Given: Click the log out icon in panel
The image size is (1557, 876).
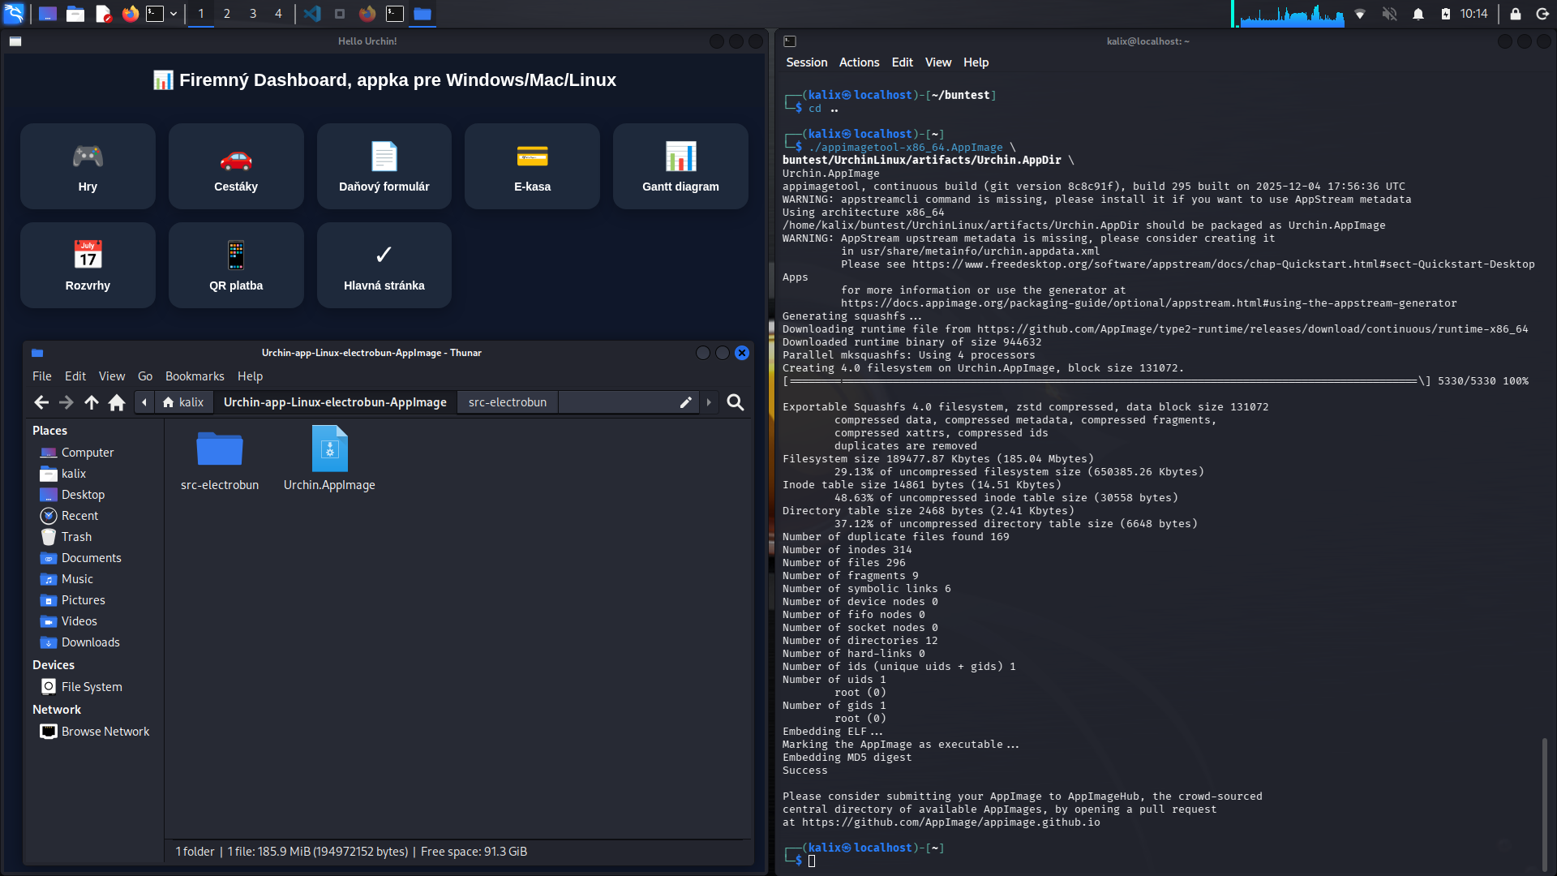Looking at the screenshot, I should pyautogui.click(x=1542, y=14).
